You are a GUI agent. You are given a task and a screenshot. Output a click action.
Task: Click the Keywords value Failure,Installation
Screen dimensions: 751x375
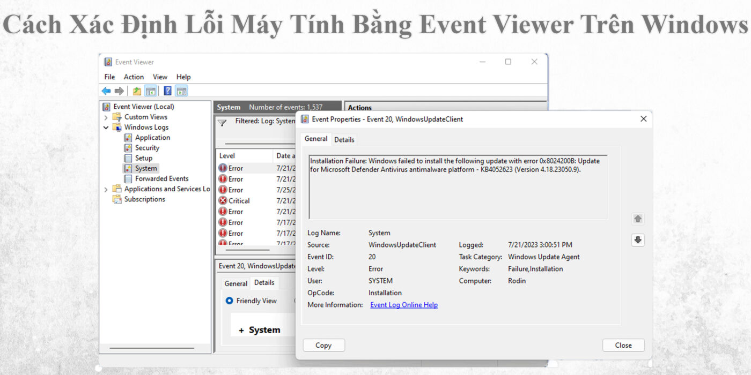click(535, 269)
